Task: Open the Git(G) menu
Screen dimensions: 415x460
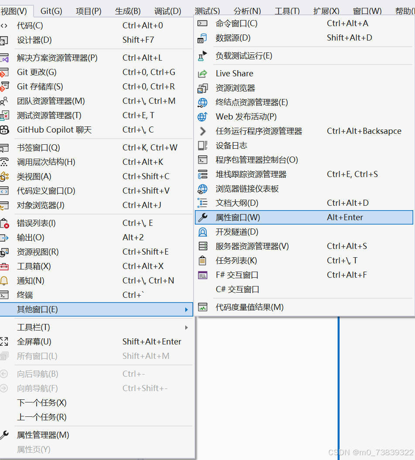Action: (x=51, y=11)
